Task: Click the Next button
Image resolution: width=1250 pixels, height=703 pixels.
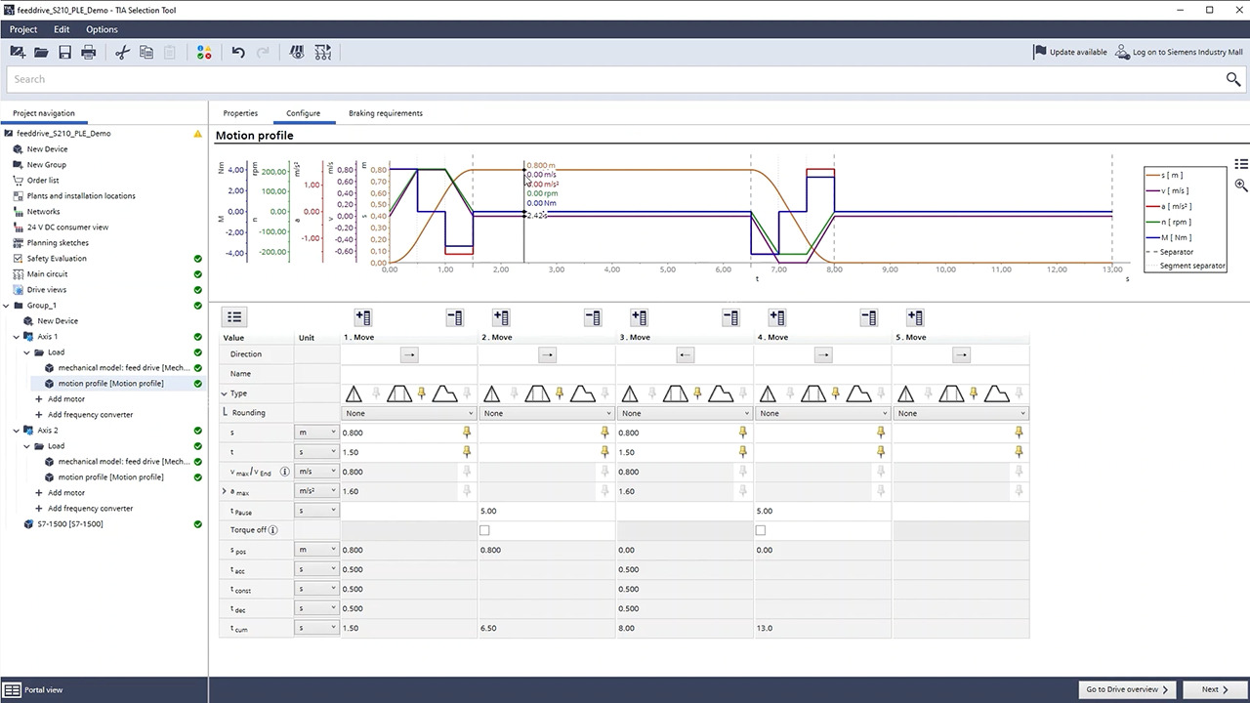Action: [x=1217, y=689]
